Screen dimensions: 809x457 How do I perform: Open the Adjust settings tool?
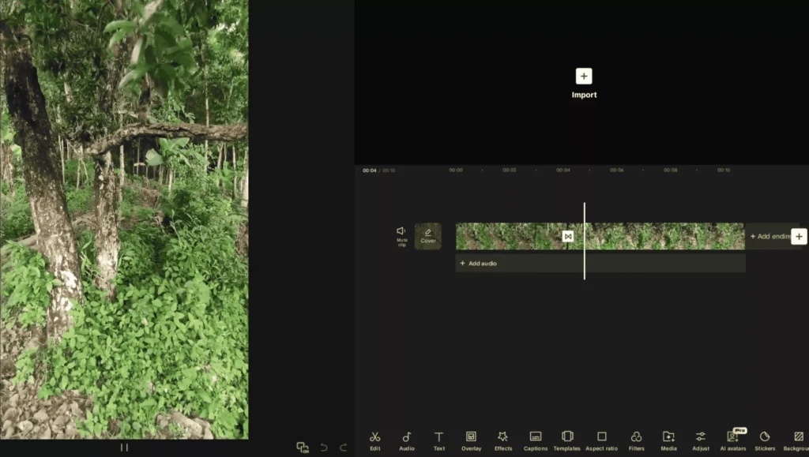[700, 440]
